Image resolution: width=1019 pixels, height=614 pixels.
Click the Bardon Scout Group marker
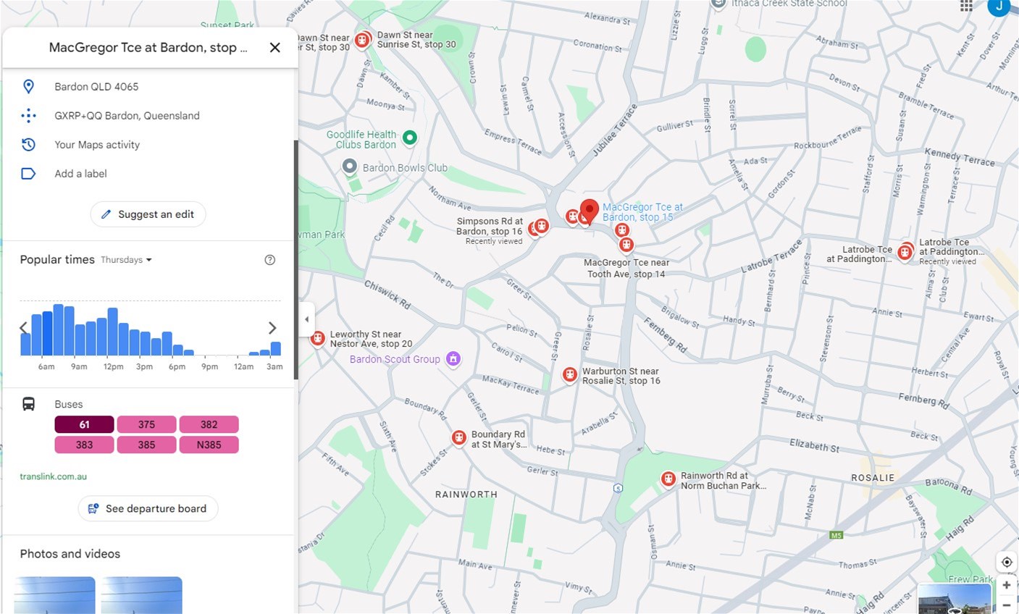[x=453, y=358]
